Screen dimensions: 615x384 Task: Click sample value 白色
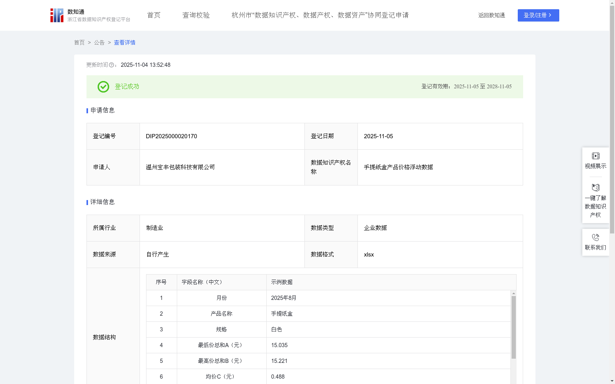276,329
